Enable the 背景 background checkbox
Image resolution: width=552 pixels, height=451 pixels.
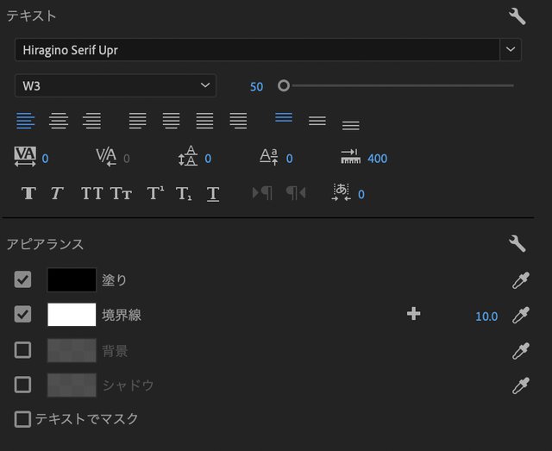pos(23,350)
